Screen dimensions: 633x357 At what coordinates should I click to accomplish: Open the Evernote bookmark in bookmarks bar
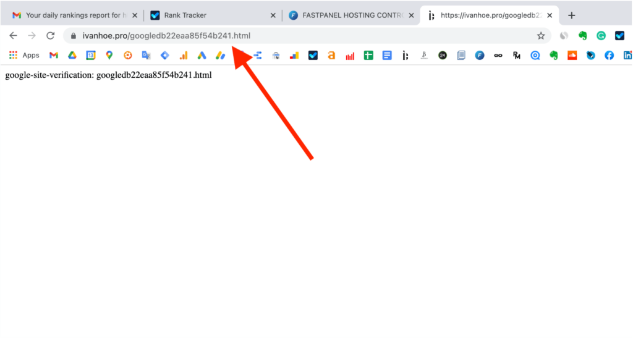click(x=553, y=55)
